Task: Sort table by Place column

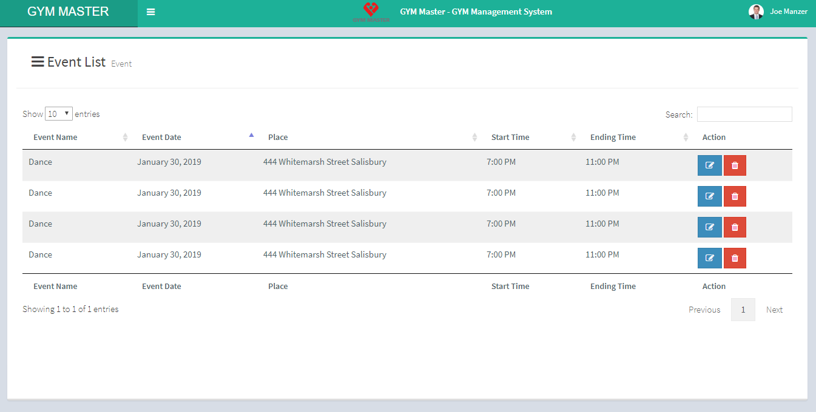Action: 278,138
